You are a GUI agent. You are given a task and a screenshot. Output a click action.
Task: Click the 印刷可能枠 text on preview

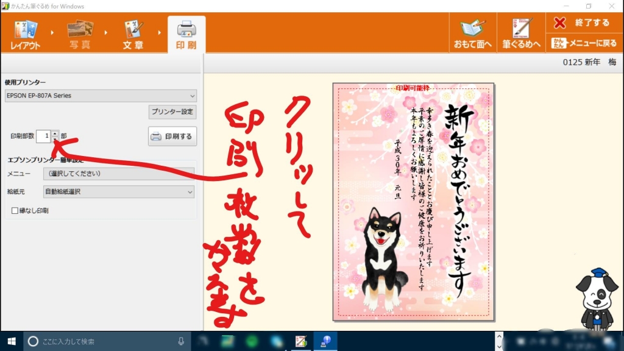click(413, 88)
